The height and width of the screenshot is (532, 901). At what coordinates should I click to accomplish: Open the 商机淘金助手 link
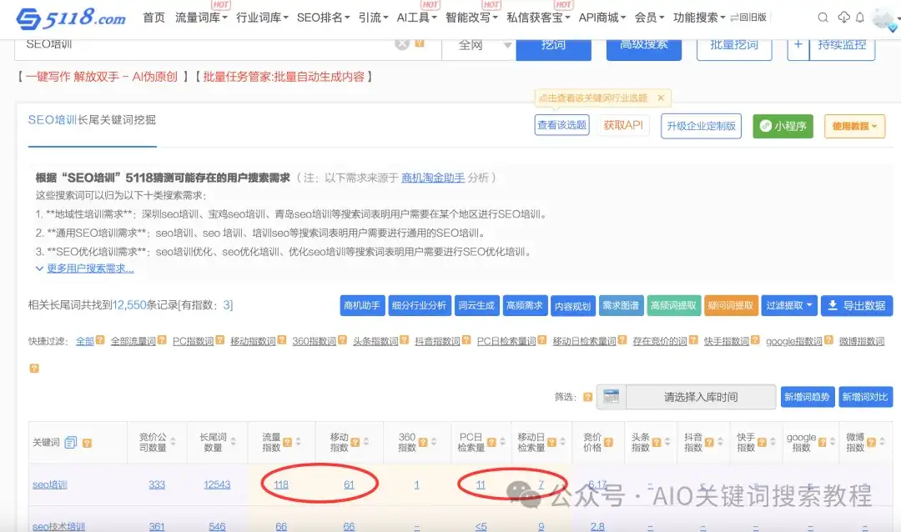[433, 178]
